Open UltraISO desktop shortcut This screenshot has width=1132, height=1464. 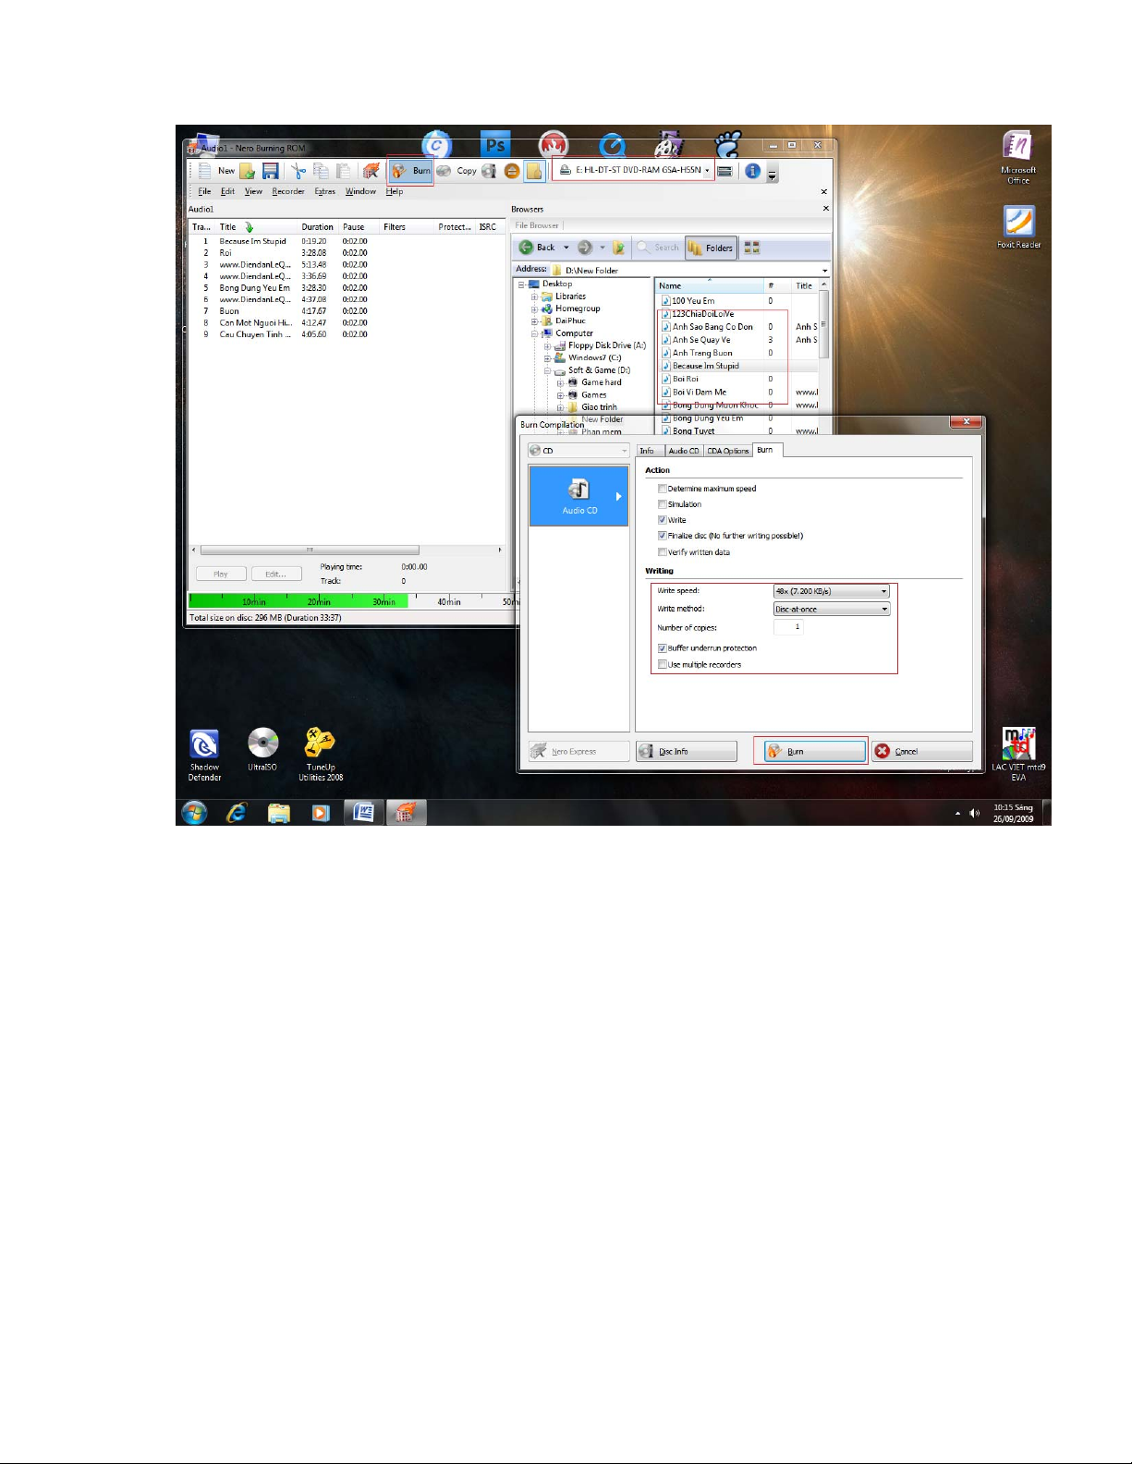(262, 744)
